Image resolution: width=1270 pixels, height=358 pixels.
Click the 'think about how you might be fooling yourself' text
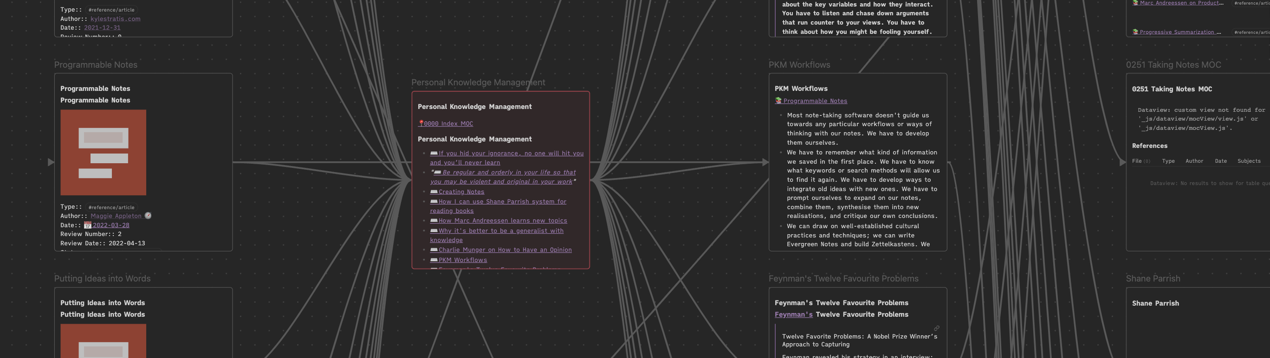click(x=857, y=32)
